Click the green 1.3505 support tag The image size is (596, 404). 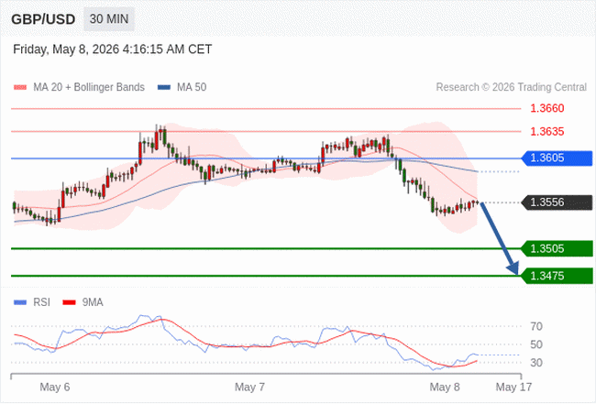tap(557, 248)
